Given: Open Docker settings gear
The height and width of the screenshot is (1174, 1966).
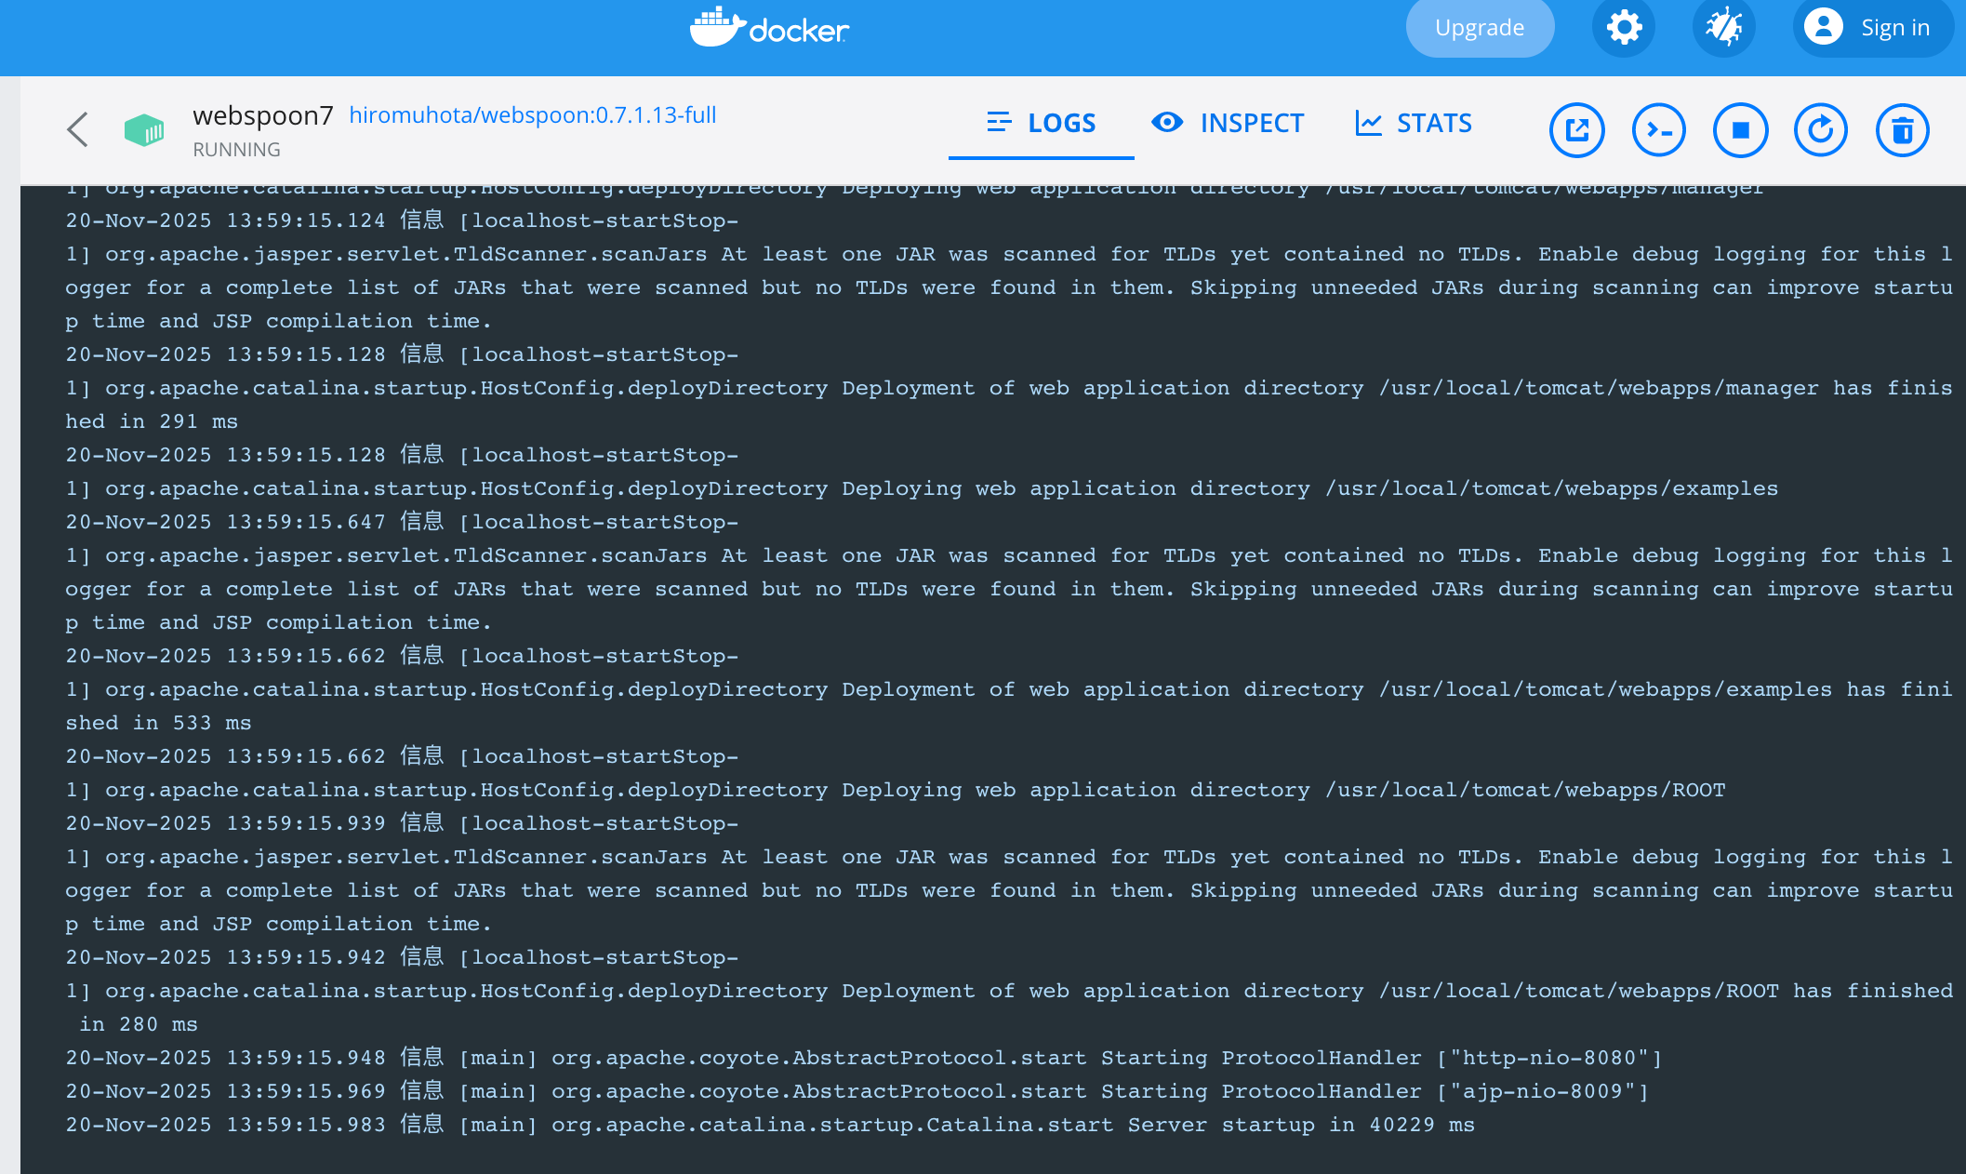Looking at the screenshot, I should pyautogui.click(x=1624, y=27).
